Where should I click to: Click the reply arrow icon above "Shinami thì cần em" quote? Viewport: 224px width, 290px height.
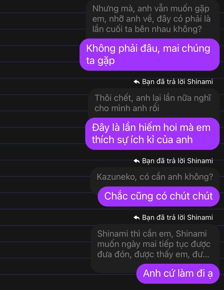tap(136, 217)
